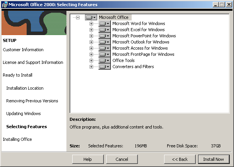Viewport: 234px width, 167px height.
Task: Expand the Office Tools node
Action: [x=91, y=60]
